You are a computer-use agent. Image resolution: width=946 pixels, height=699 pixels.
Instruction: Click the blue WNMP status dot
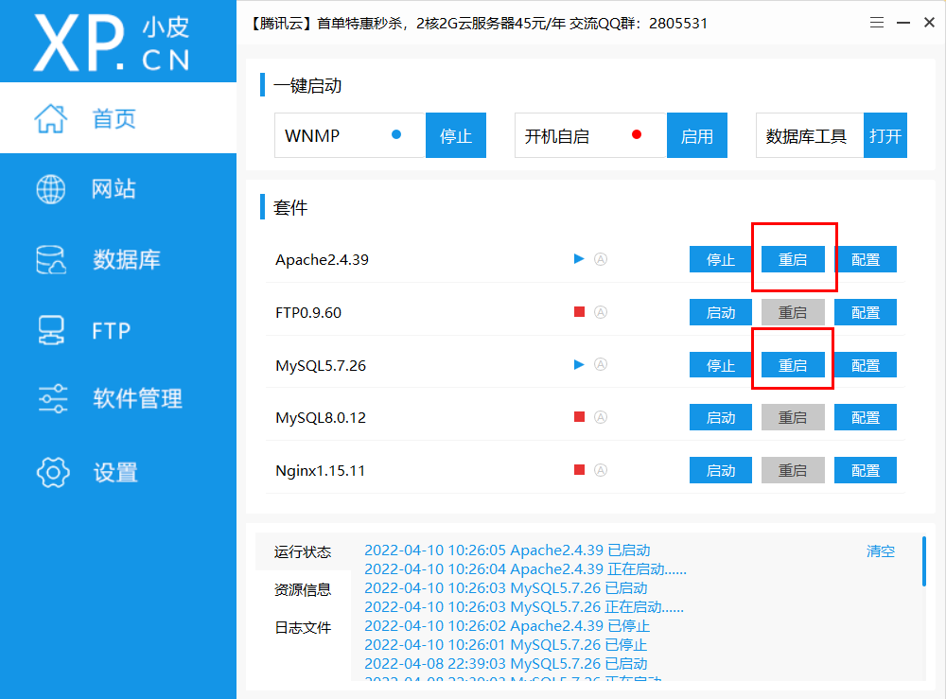click(x=396, y=134)
